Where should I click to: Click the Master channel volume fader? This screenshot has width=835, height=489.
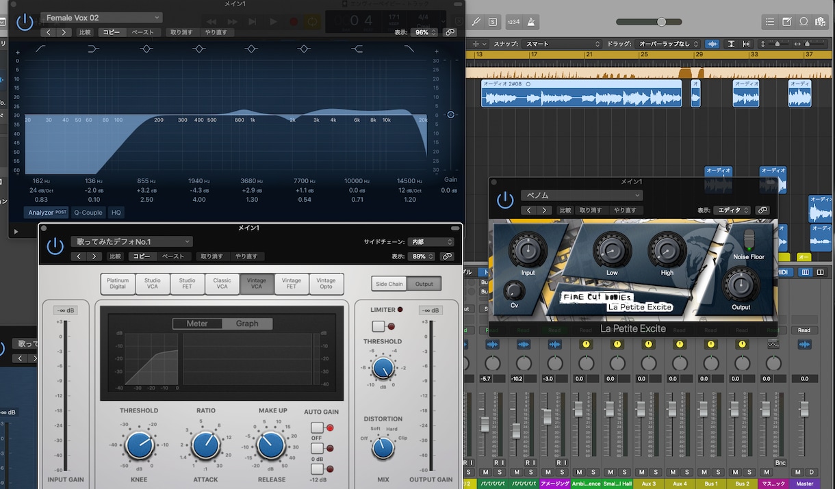804,410
